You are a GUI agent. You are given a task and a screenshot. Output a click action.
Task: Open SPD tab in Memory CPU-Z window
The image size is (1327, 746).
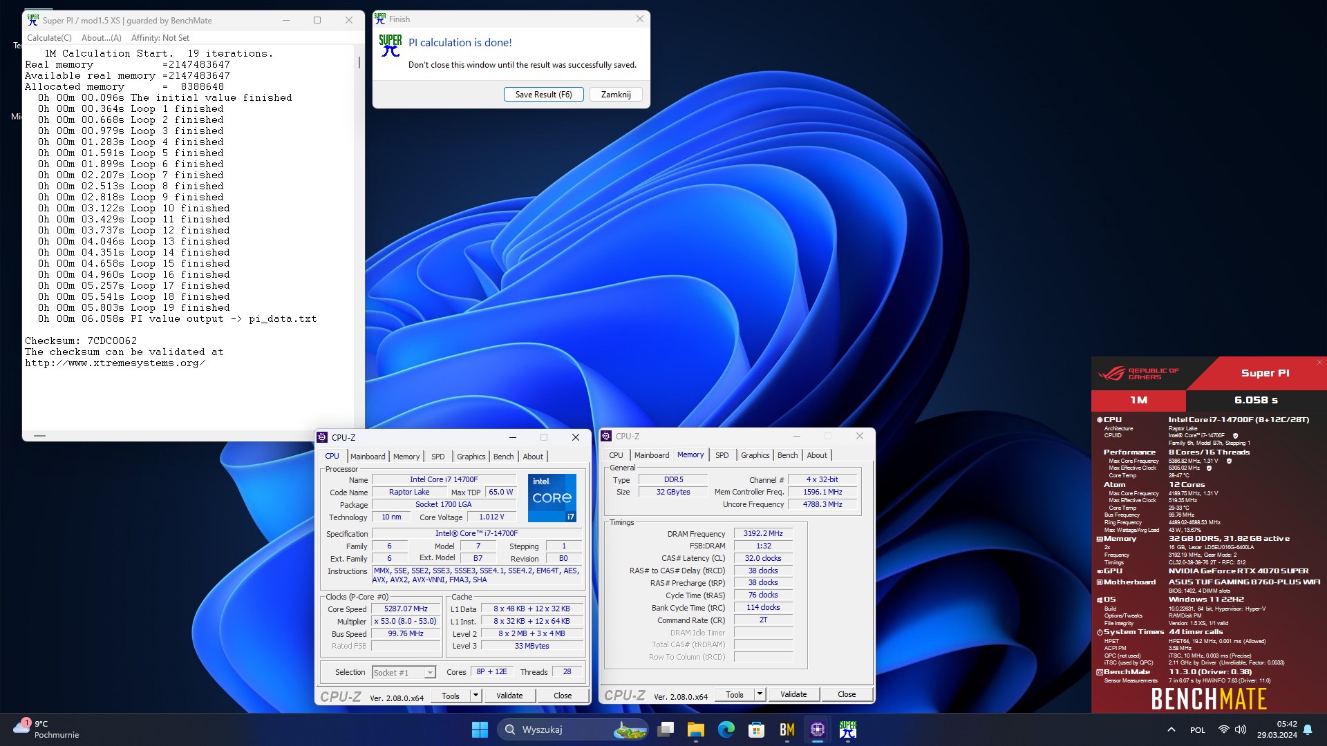(x=722, y=455)
